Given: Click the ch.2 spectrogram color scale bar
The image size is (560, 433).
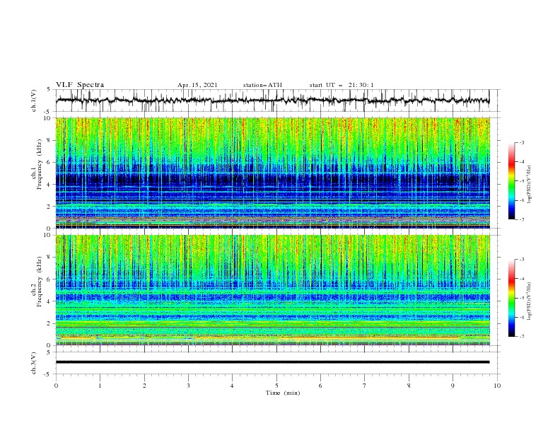Looking at the screenshot, I should tap(511, 298).
